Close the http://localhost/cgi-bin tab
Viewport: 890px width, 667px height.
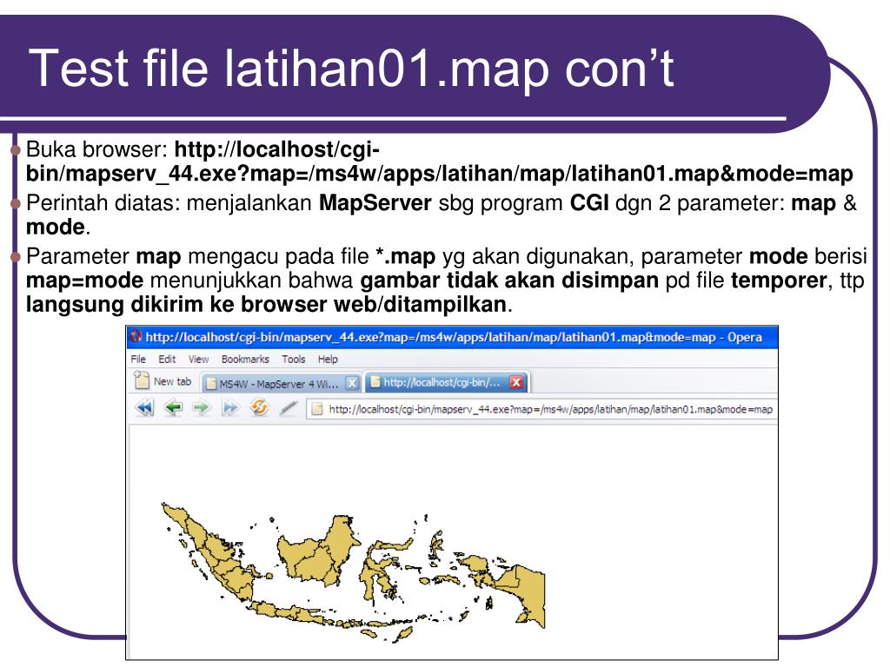tap(516, 382)
